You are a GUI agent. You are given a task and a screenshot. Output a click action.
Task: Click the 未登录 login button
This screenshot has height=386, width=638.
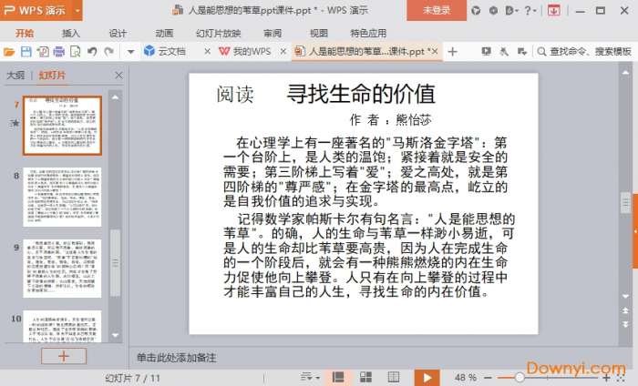pos(437,10)
